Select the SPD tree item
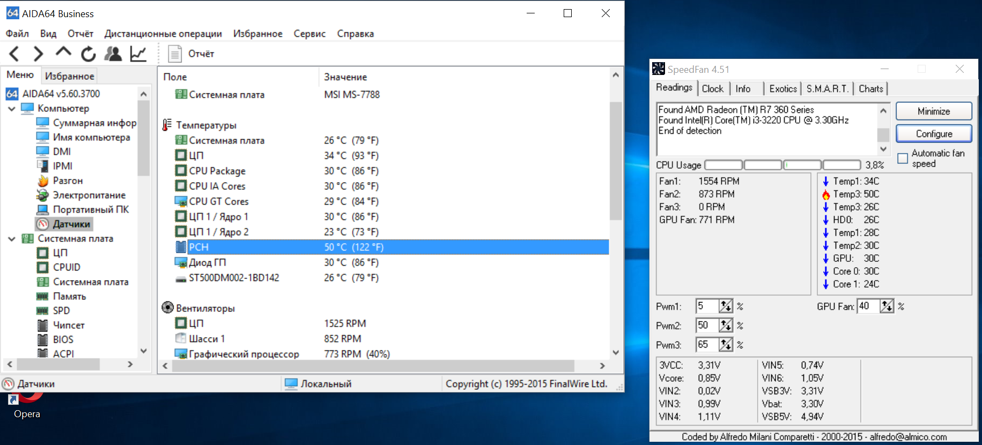Viewport: 982px width, 445px height. (53, 311)
